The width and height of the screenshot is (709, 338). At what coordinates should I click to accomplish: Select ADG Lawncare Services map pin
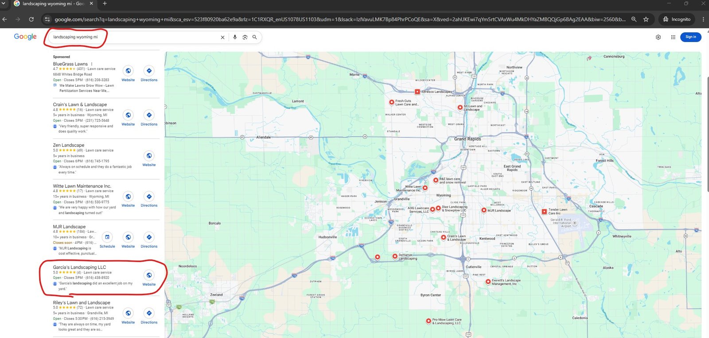pos(432,210)
